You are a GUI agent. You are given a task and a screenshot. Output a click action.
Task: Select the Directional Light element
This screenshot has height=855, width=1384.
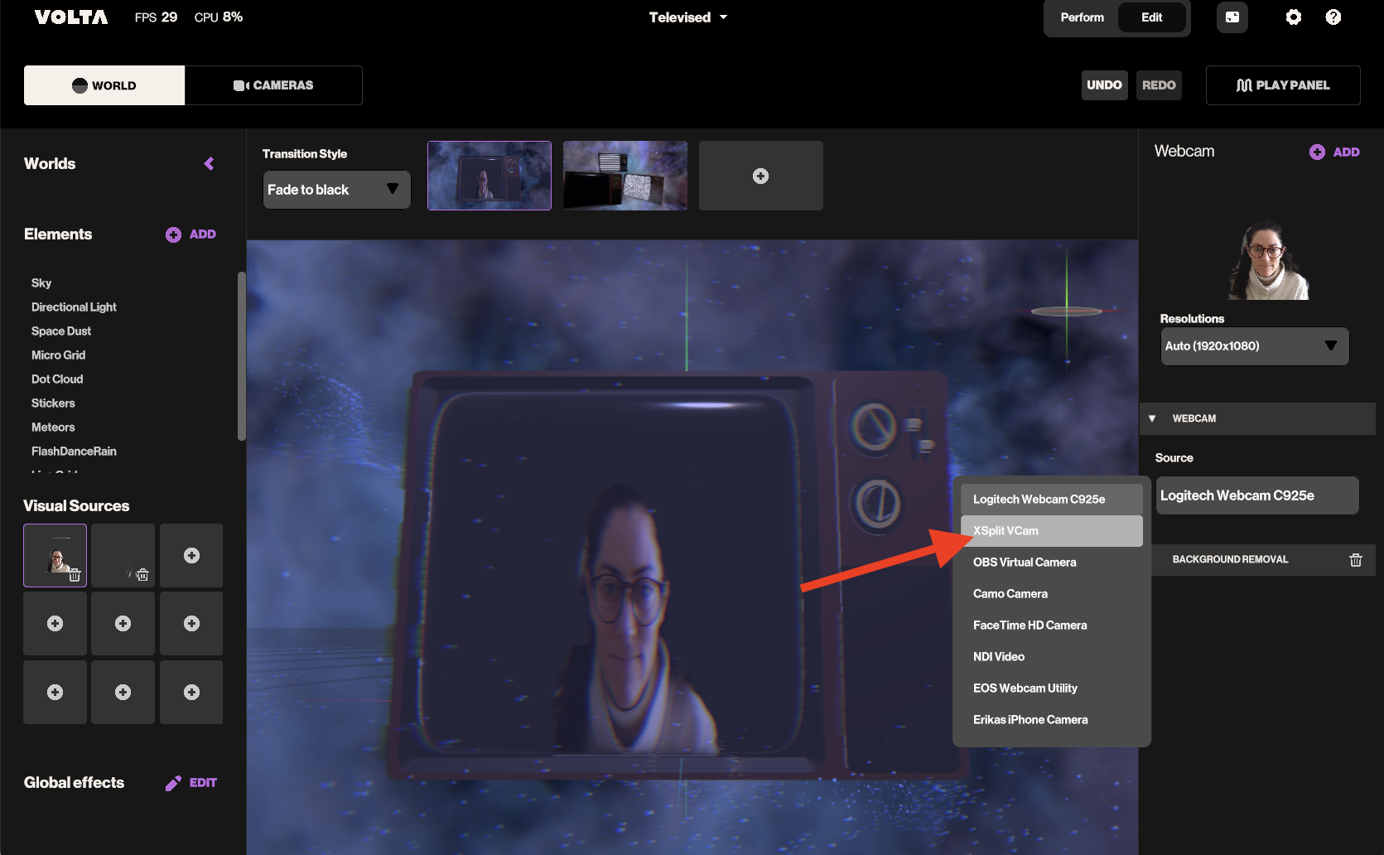coord(74,307)
